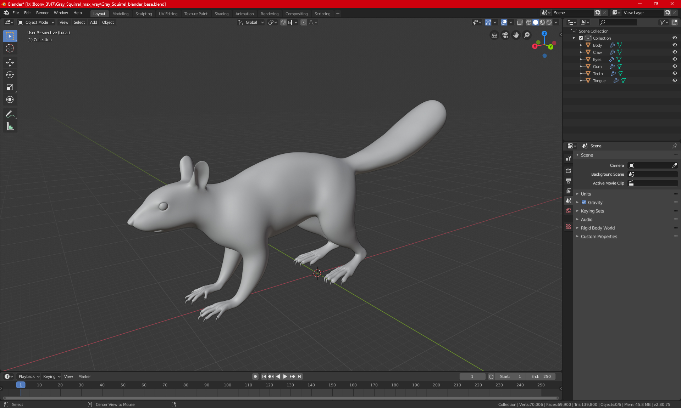Expand the Units panel
Image resolution: width=681 pixels, height=408 pixels.
coord(586,194)
